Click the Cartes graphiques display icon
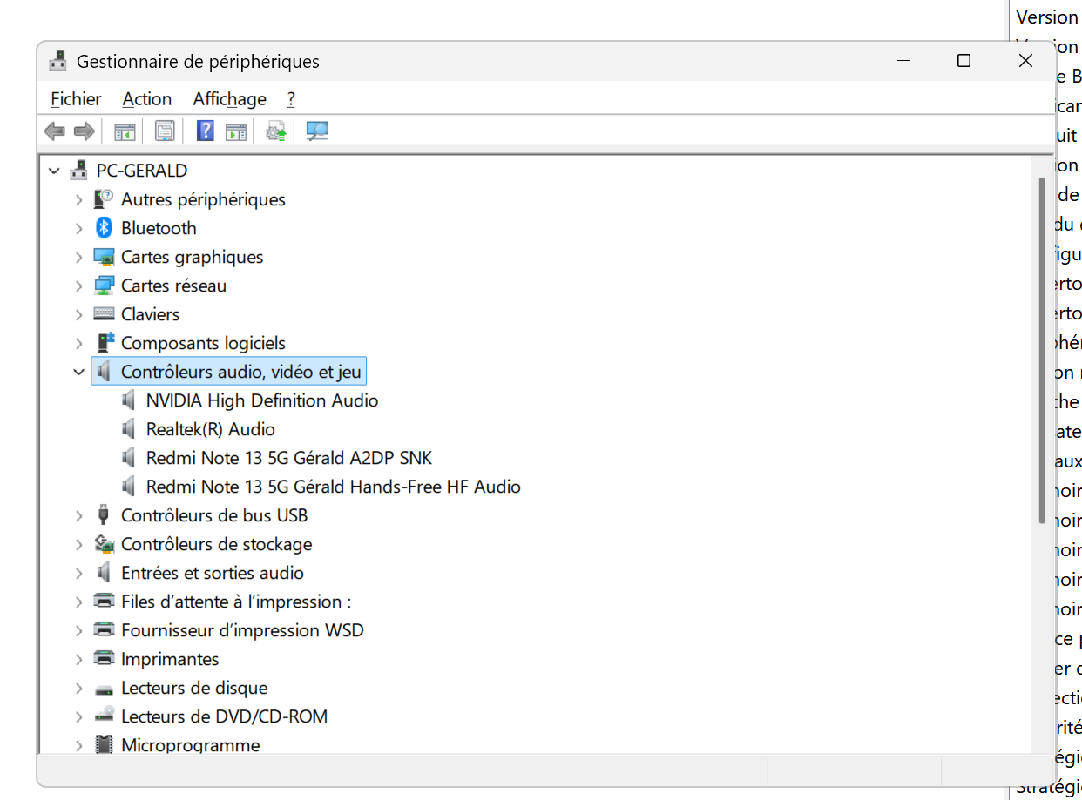1082x800 pixels. click(x=105, y=257)
